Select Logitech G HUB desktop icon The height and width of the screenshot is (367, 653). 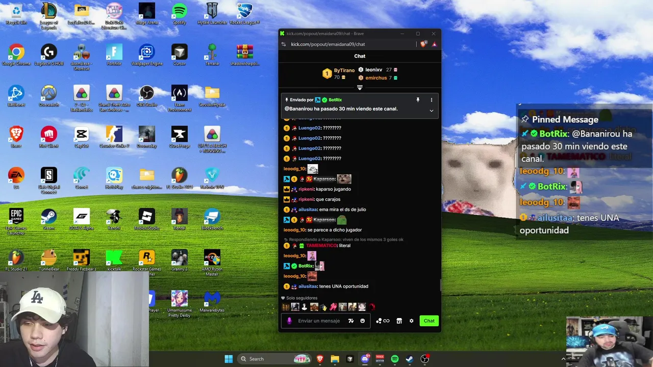point(49,55)
